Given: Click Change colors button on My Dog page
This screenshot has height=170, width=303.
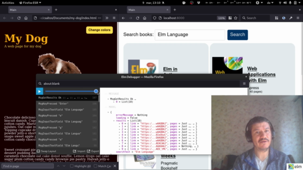Looking at the screenshot, I should click(99, 30).
